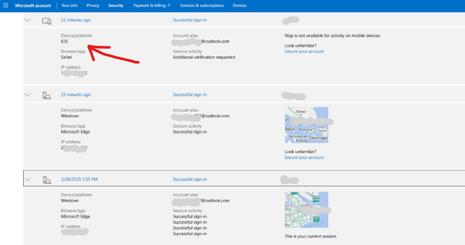Image resolution: width=465 pixels, height=245 pixels.
Task: Collapse the 25 minutes ago entry
Action: (x=28, y=95)
